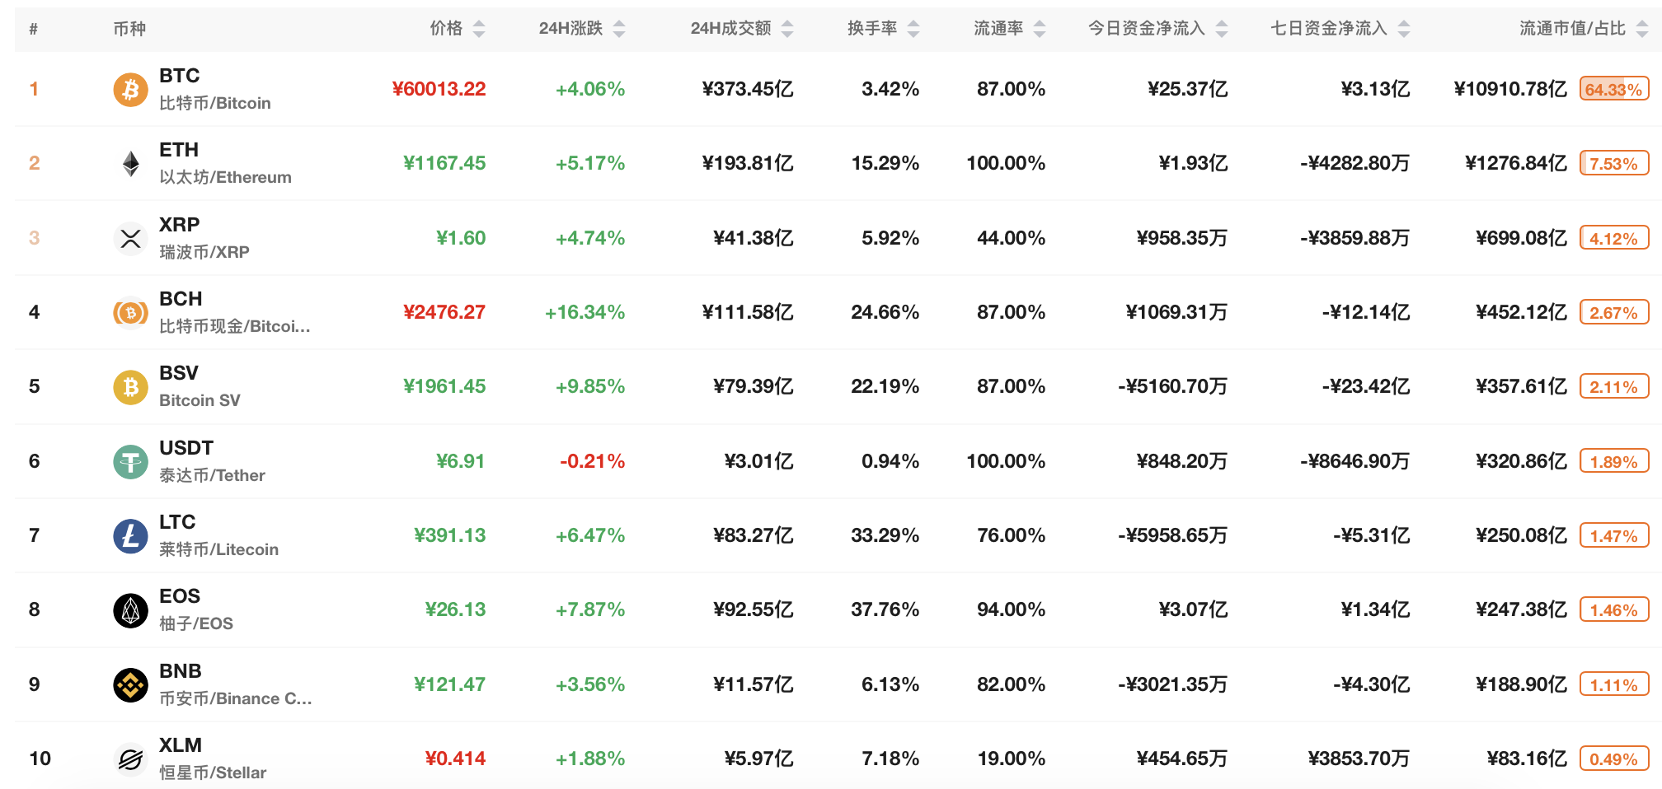The width and height of the screenshot is (1662, 789).
Task: Click the Litecoin LTC logo
Action: (130, 535)
